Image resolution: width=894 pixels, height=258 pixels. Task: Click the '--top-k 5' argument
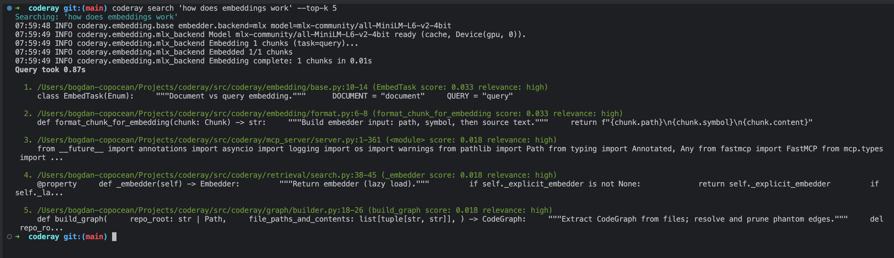tap(317, 8)
